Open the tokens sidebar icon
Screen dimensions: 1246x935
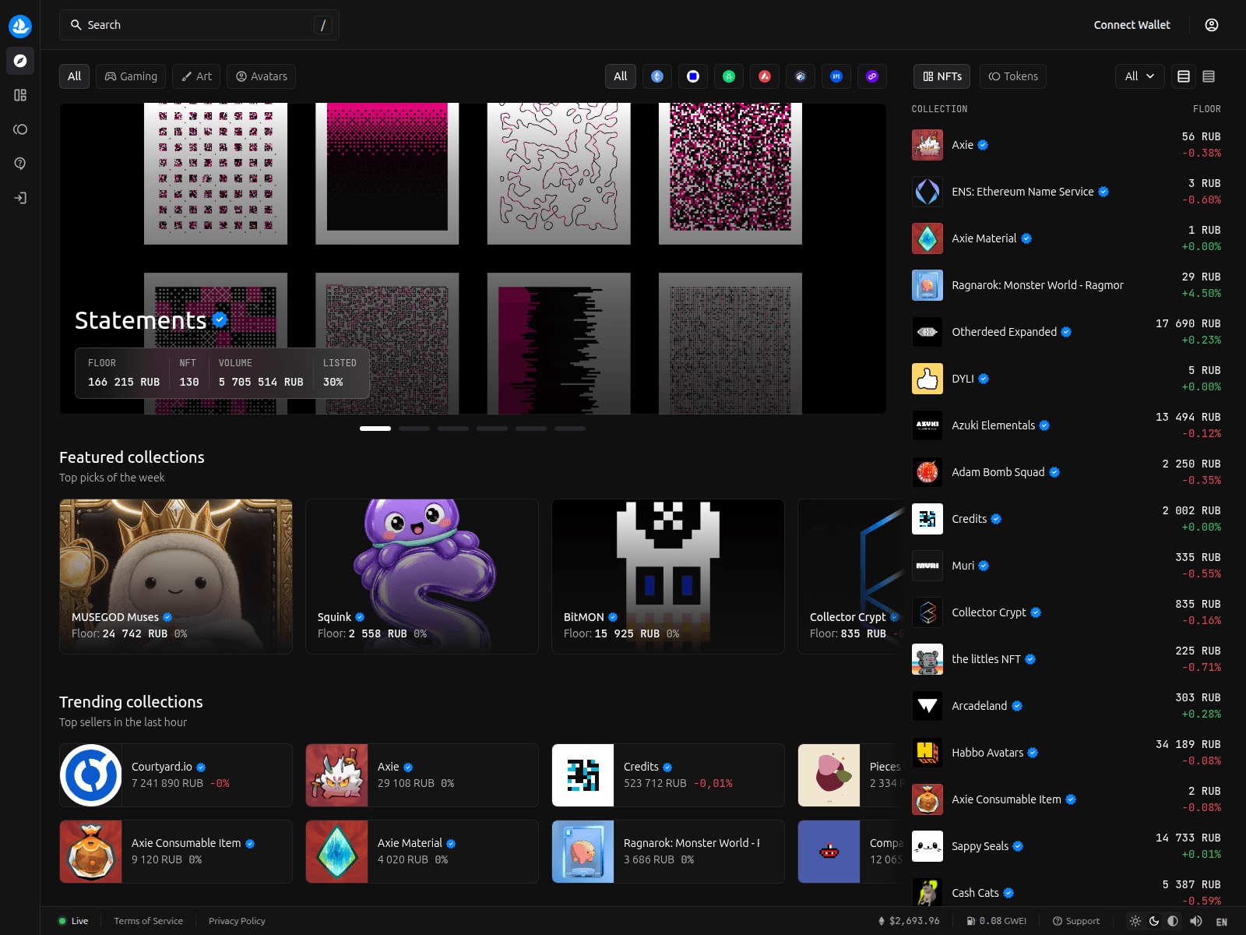pos(20,129)
